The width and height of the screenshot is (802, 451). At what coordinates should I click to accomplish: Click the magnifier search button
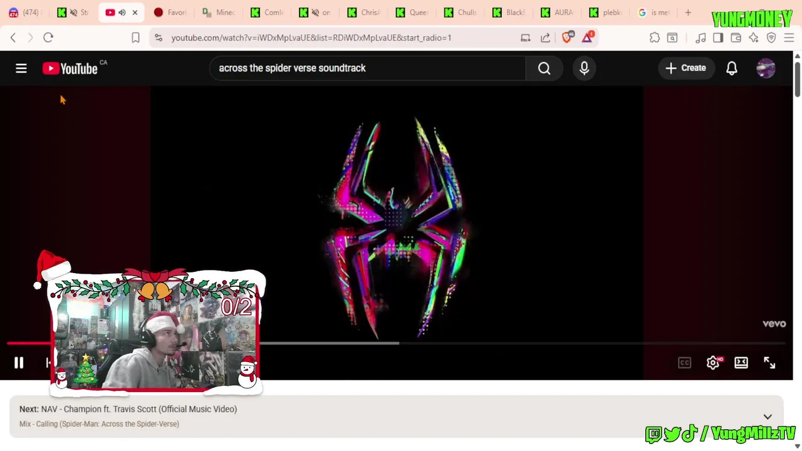tap(544, 68)
